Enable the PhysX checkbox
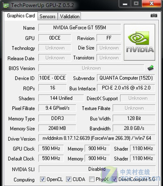This screenshot has width=163, height=186. pos(92,179)
